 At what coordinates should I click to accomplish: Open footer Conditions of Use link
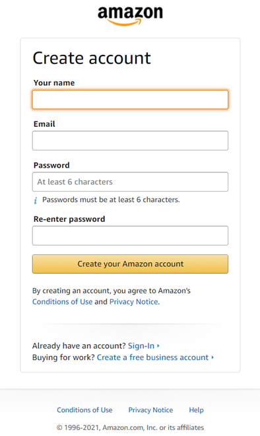84,410
